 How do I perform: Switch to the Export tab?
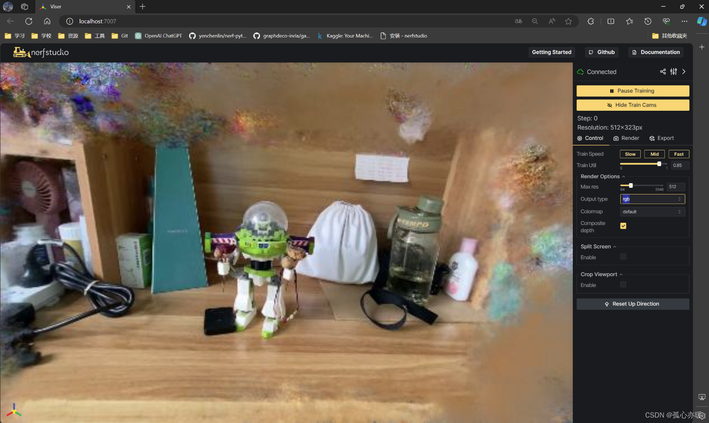pos(662,138)
